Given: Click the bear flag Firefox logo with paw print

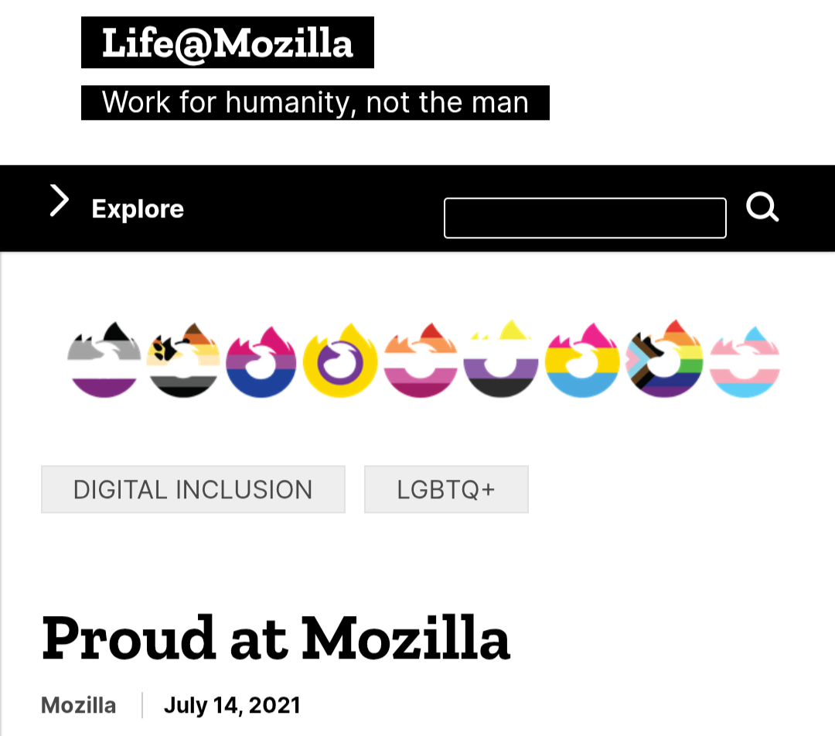Looking at the screenshot, I should tap(183, 360).
